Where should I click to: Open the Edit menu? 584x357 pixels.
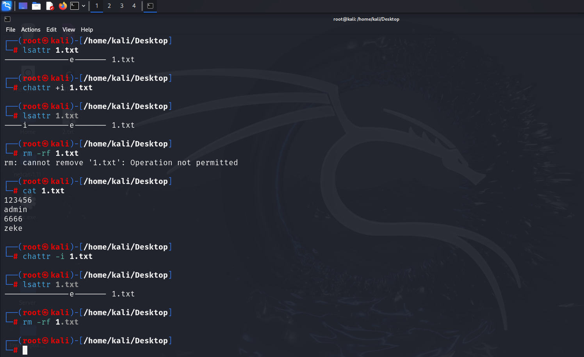pos(51,30)
